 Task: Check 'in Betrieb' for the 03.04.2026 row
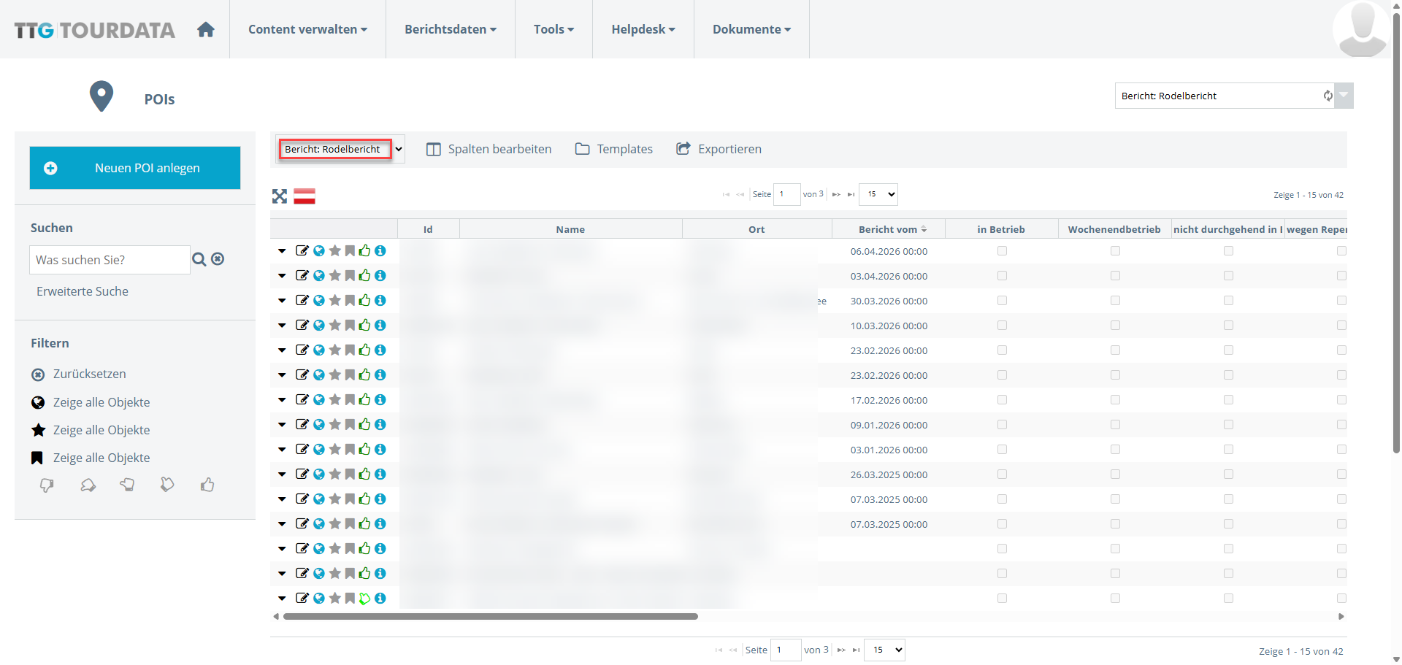tap(1002, 276)
